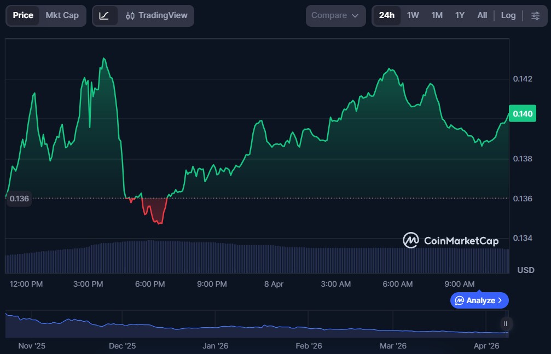Click the volume bars near 9:00 PM
Screen dimensions: 551x354
coord(212,258)
